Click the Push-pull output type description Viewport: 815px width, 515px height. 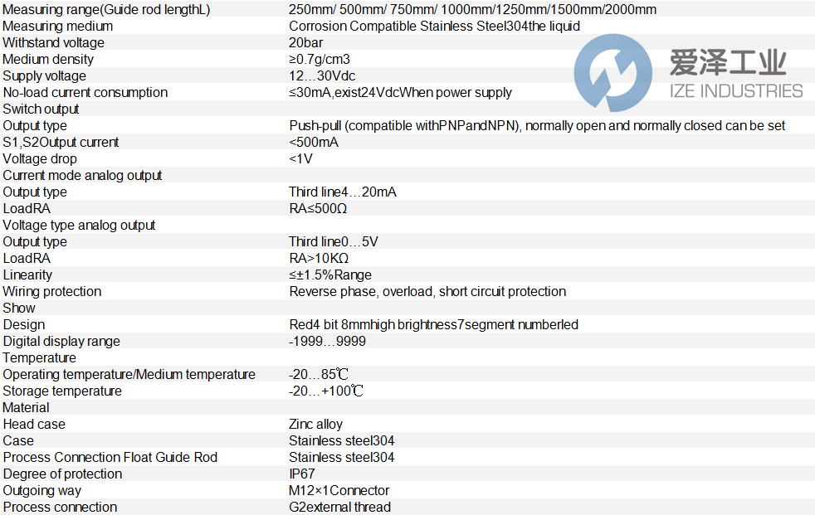click(x=537, y=126)
